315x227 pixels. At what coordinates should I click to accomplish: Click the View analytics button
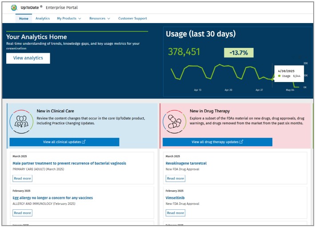coord(28,58)
